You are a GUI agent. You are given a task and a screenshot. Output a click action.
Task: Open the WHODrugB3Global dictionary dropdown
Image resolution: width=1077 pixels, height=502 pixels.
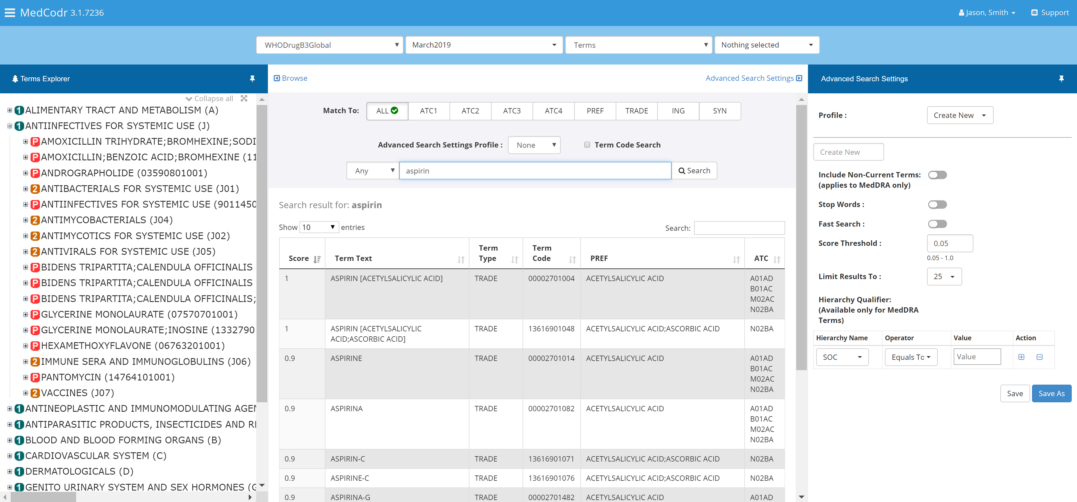(x=330, y=45)
